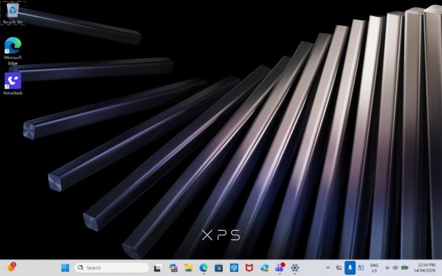
Task: Select the VoiceStack desktop shortcut
Action: coord(13,83)
